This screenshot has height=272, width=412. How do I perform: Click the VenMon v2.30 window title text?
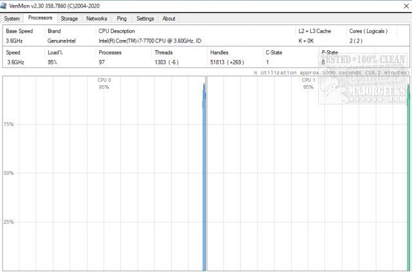coord(54,6)
